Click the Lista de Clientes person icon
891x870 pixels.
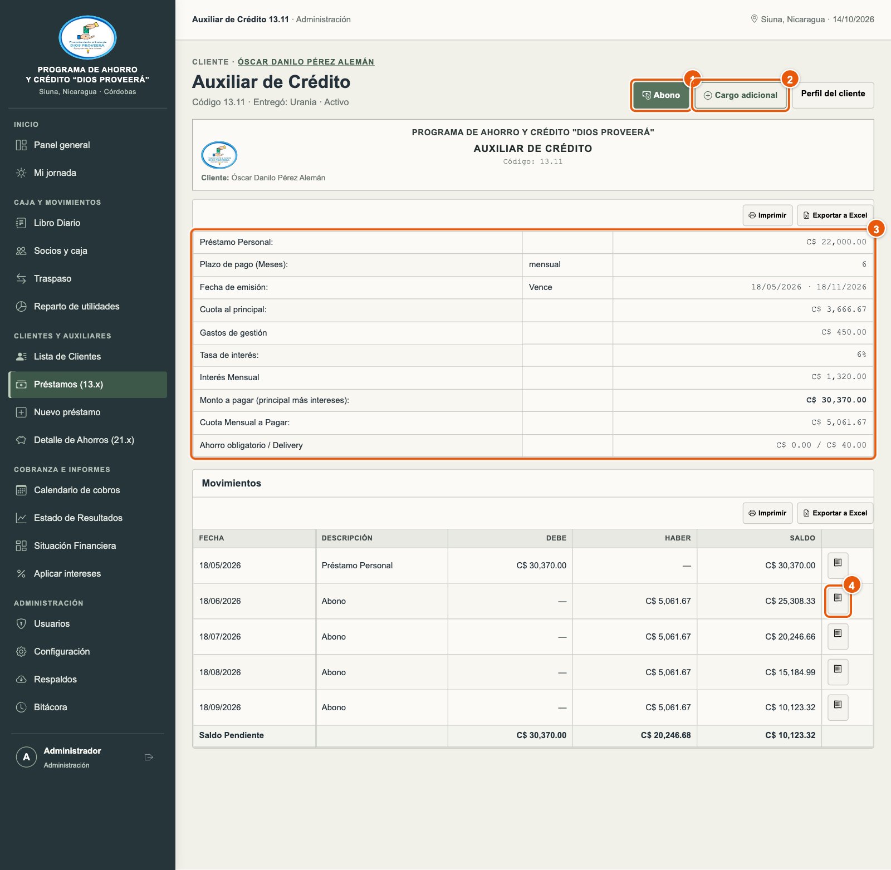coord(21,357)
